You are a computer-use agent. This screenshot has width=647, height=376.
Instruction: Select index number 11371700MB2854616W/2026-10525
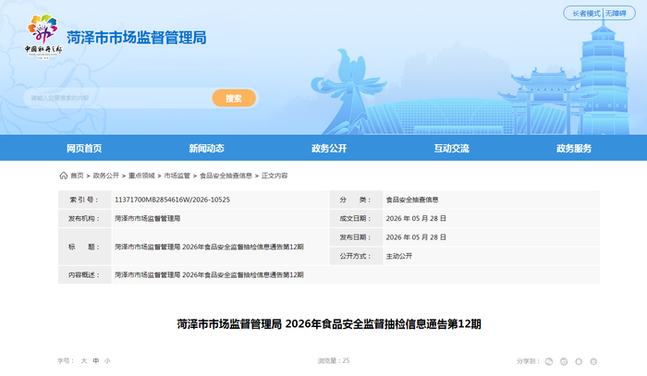coord(173,200)
